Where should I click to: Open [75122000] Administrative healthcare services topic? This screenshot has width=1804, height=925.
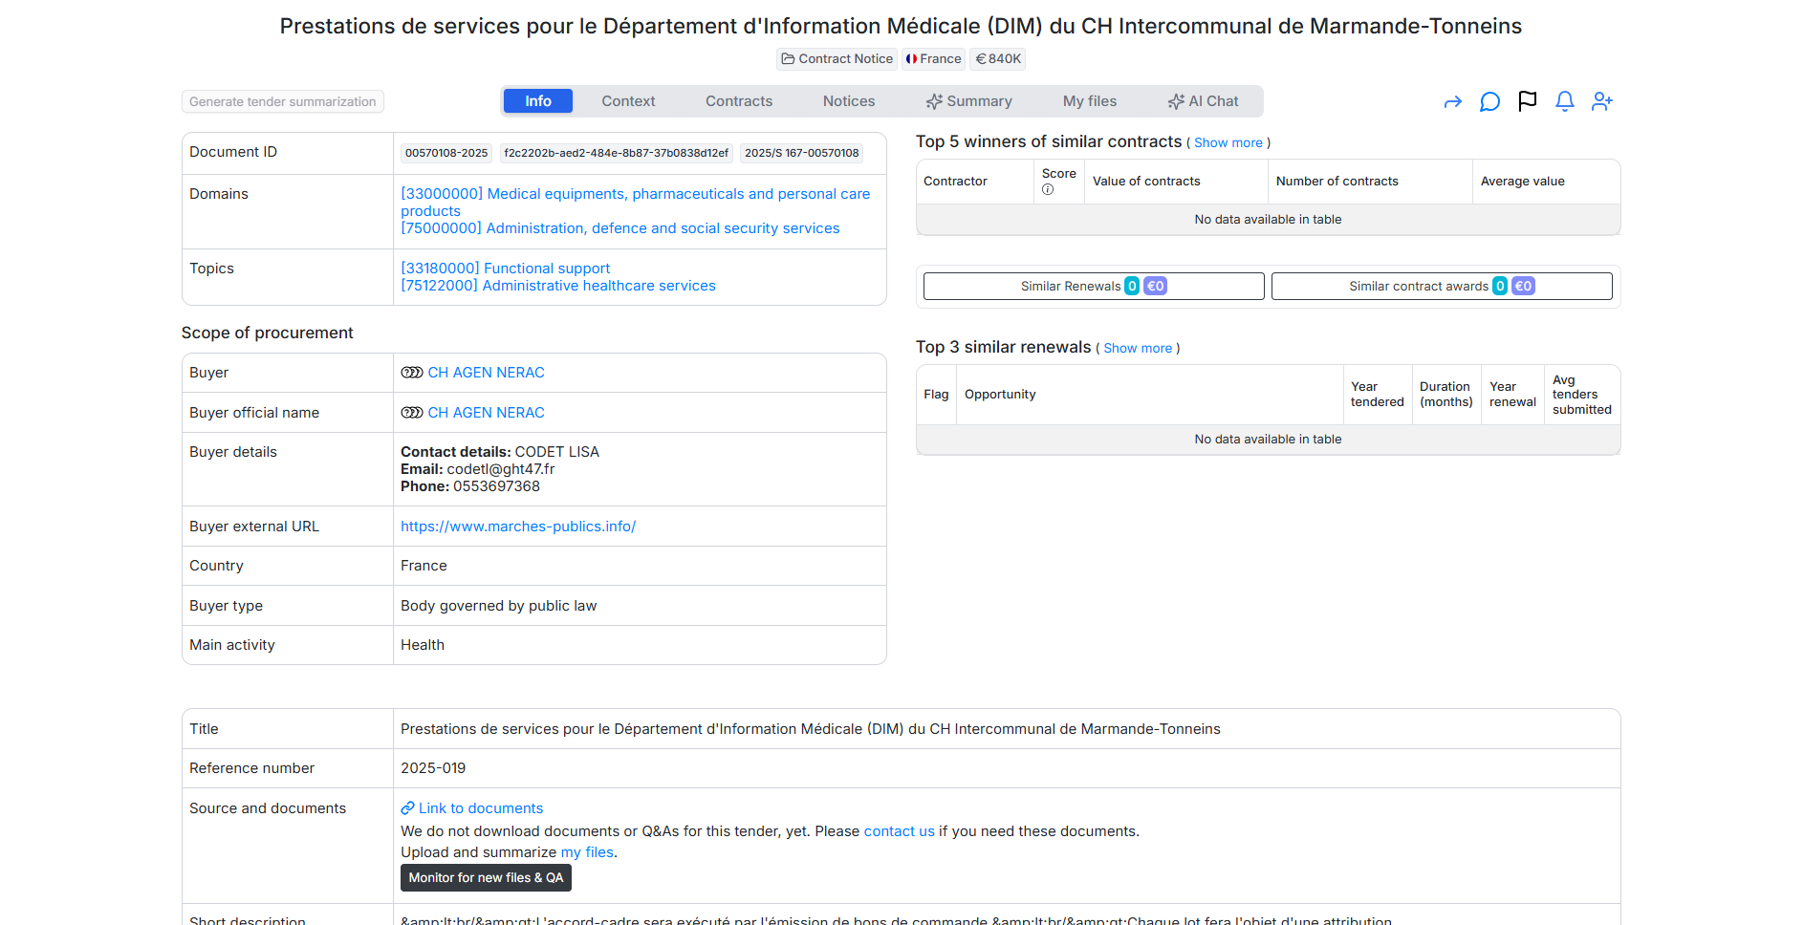point(557,286)
